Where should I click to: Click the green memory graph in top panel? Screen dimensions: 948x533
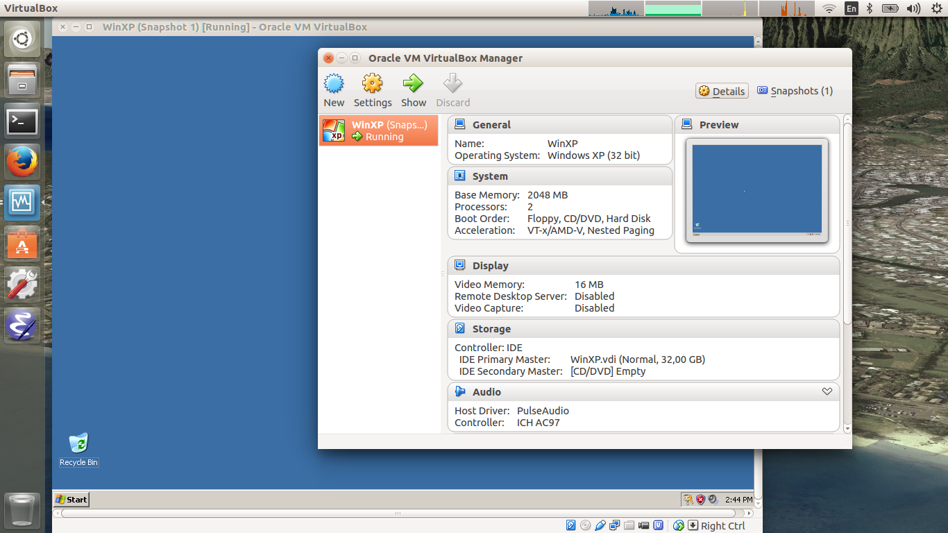(673, 8)
